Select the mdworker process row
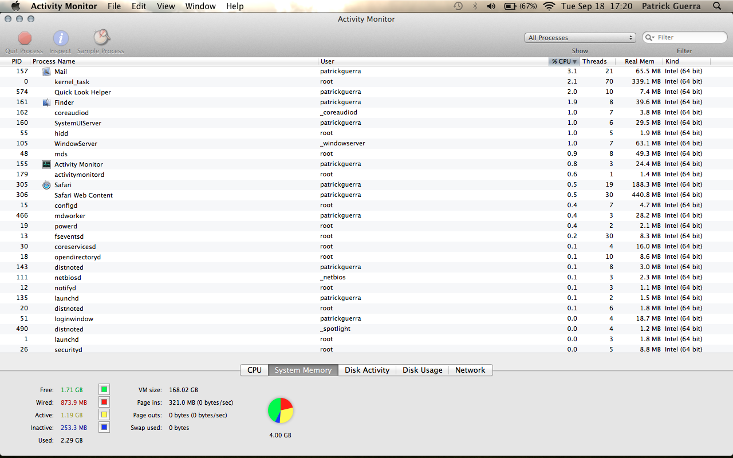The image size is (733, 458). (x=366, y=216)
